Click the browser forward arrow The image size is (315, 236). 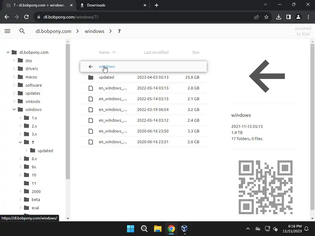(x=17, y=17)
